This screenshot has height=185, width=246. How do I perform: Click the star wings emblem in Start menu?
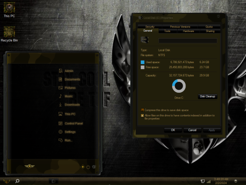[30, 166]
